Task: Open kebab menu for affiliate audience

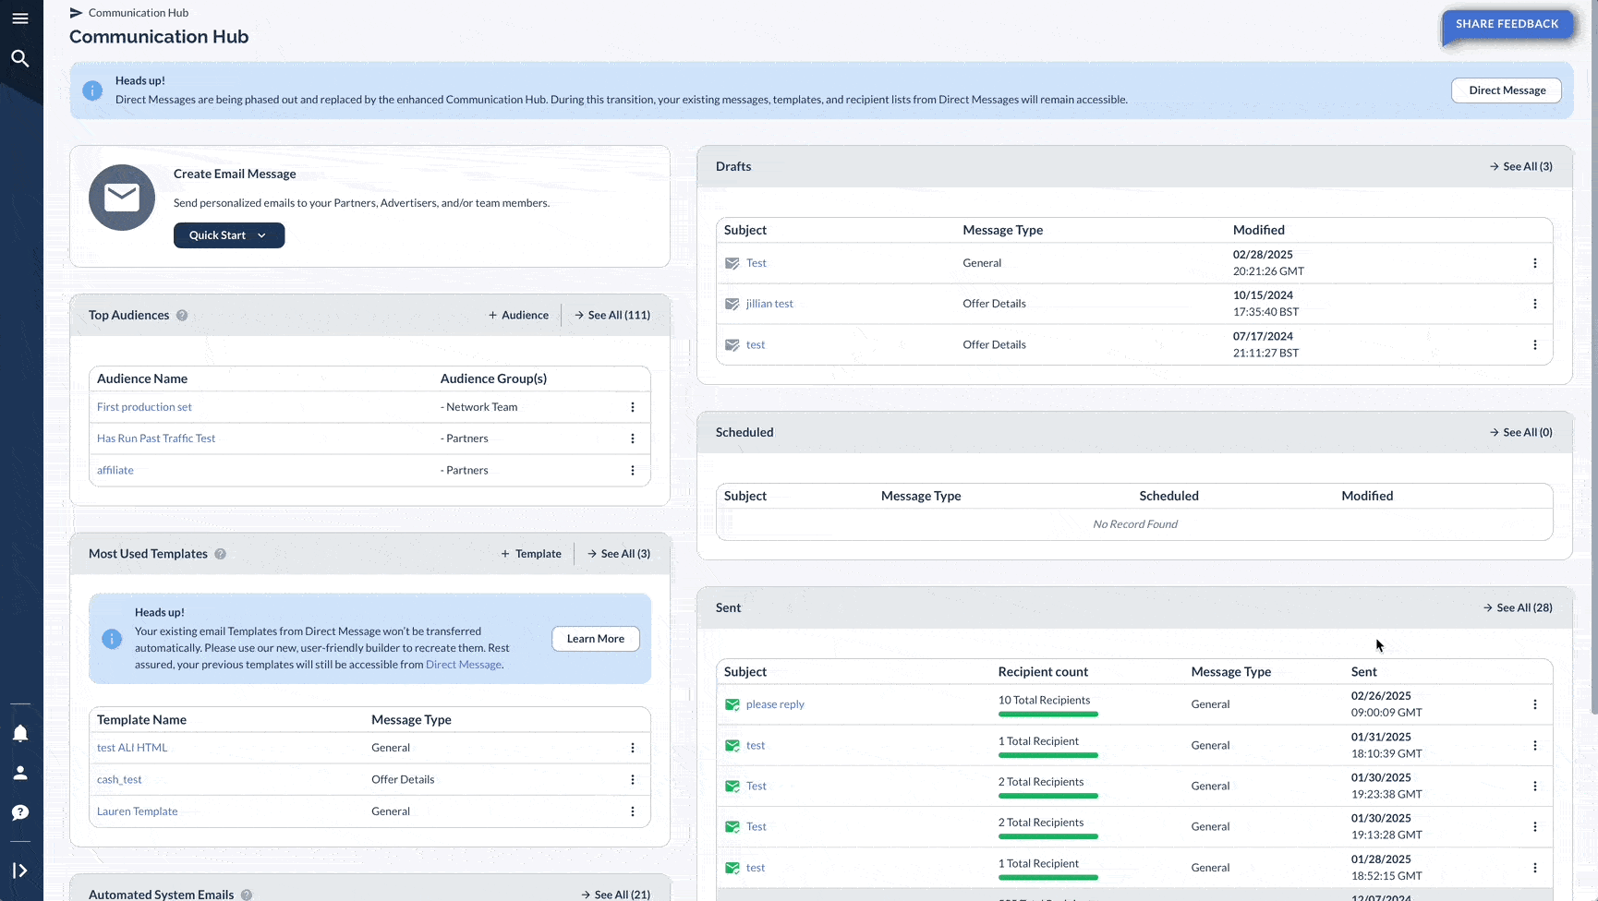Action: pos(633,470)
